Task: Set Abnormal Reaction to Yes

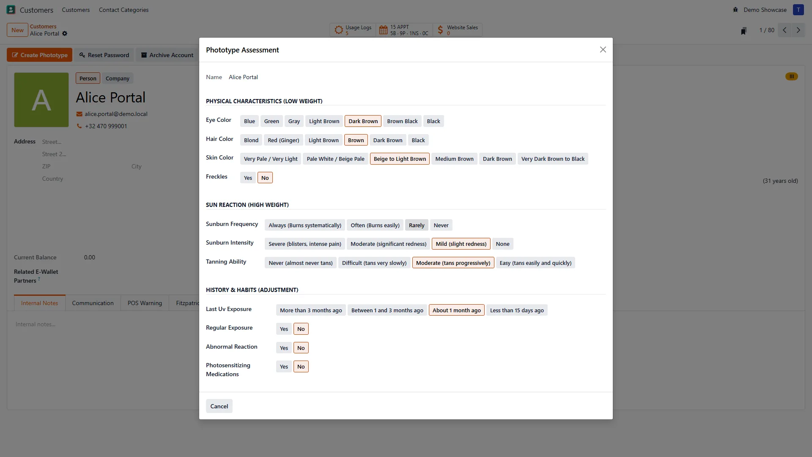Action: pos(284,348)
